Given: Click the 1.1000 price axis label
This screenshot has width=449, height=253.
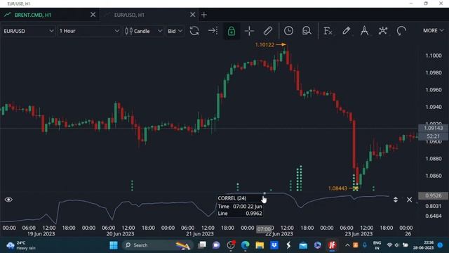Looking at the screenshot, I should tap(434, 56).
